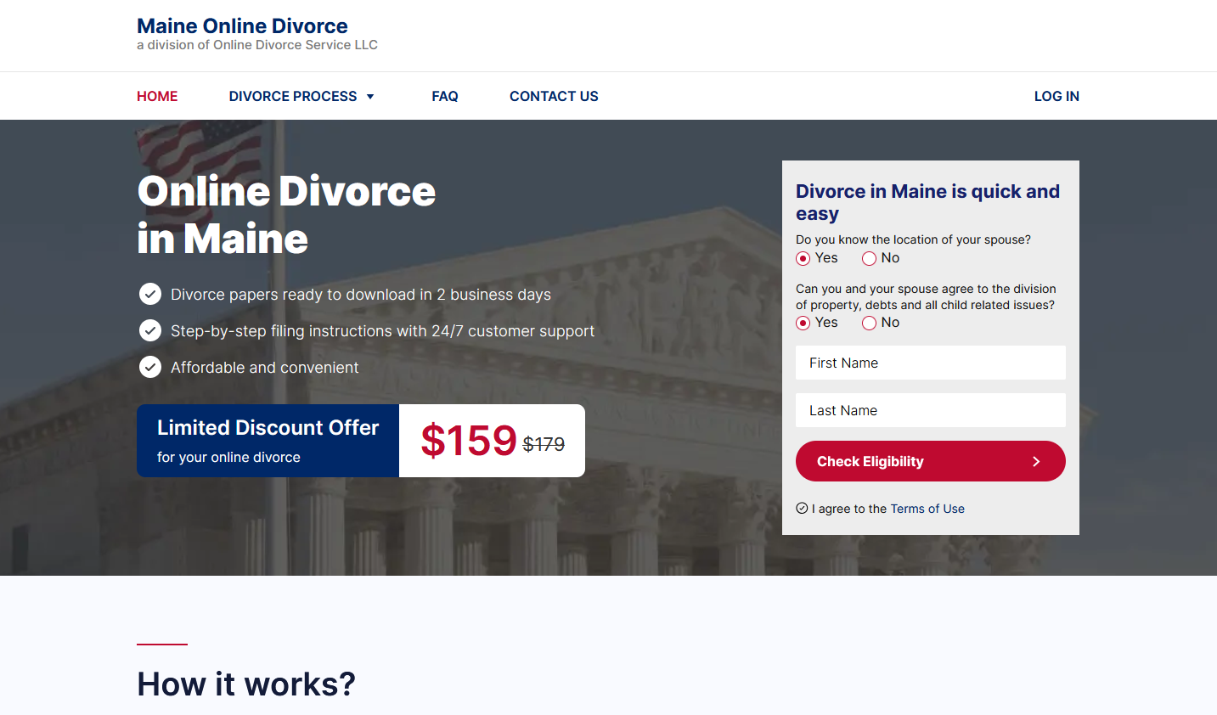Image resolution: width=1217 pixels, height=715 pixels.
Task: Click the Limited Discount Offer banner text
Action: pyautogui.click(x=268, y=427)
